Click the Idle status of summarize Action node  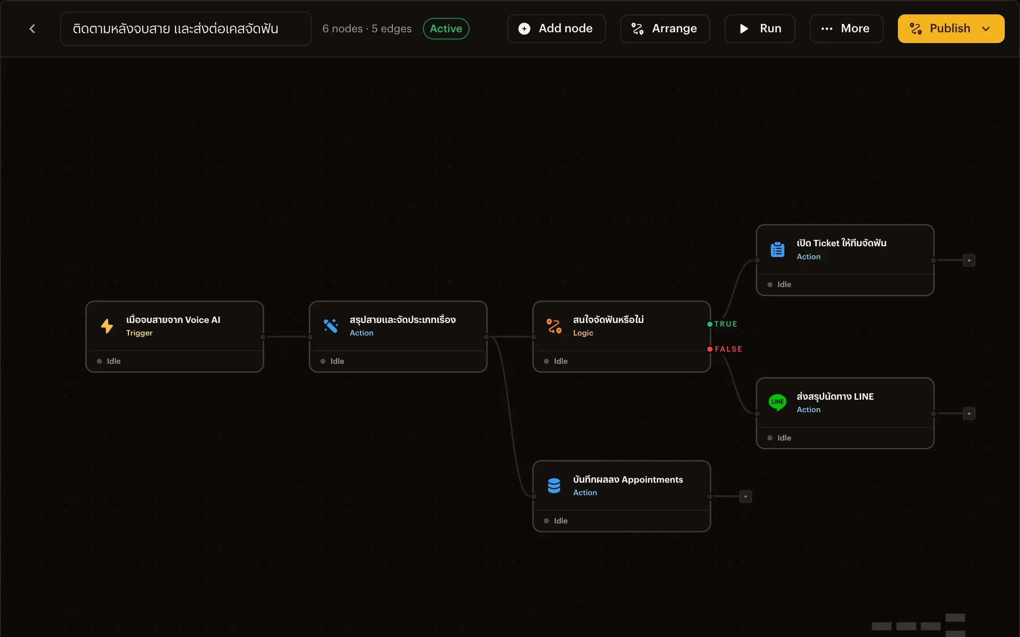332,361
